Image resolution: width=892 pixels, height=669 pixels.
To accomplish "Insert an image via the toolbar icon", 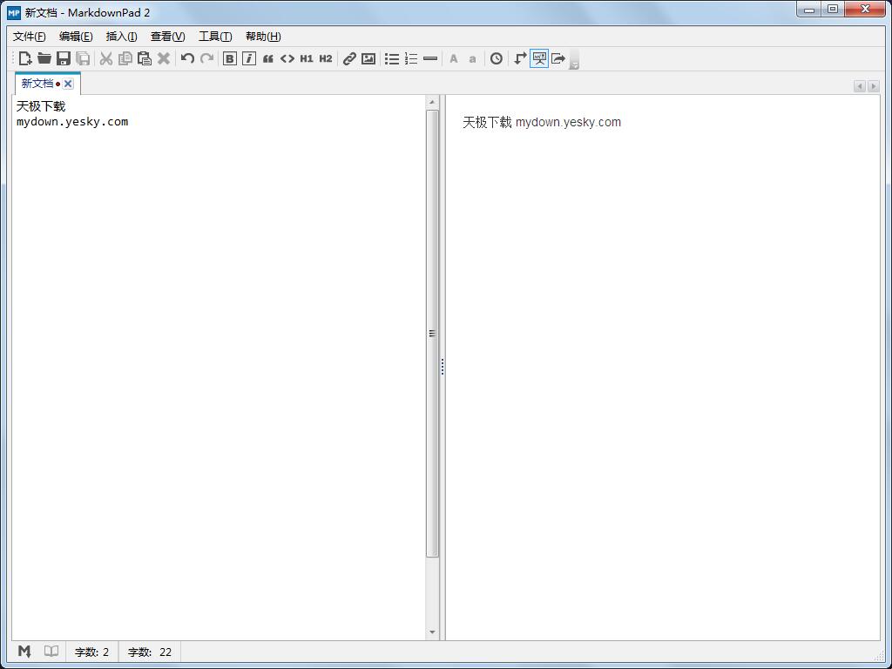I will click(x=368, y=58).
